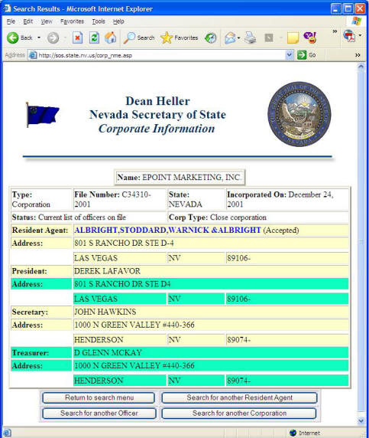
Task: Open the Edit menu
Action: point(28,21)
